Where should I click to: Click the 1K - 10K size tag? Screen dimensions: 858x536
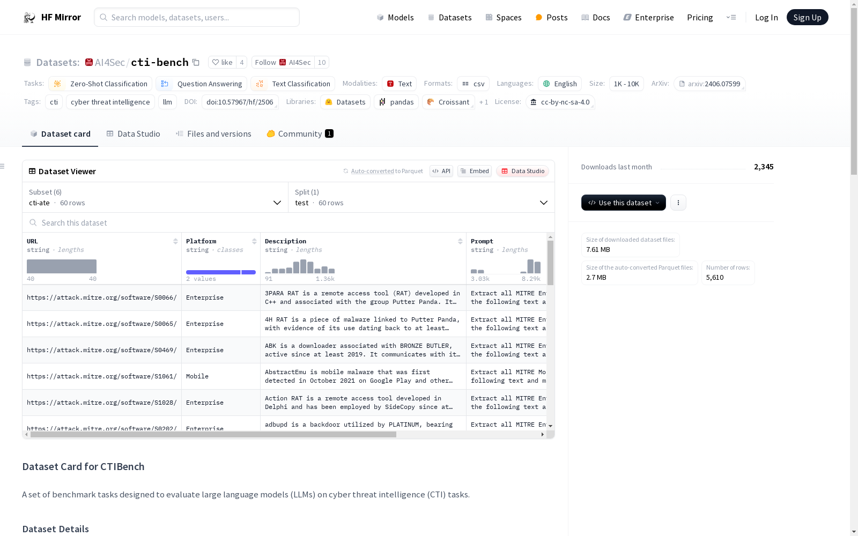(626, 84)
